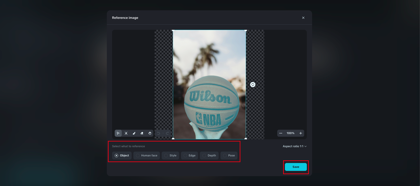420x186 pixels.
Task: Click the basketball reference image
Action: (x=209, y=84)
